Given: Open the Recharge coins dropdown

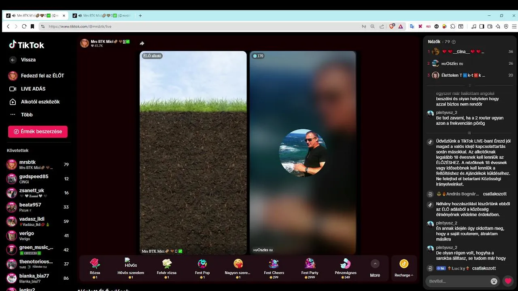Looking at the screenshot, I should [x=404, y=268].
